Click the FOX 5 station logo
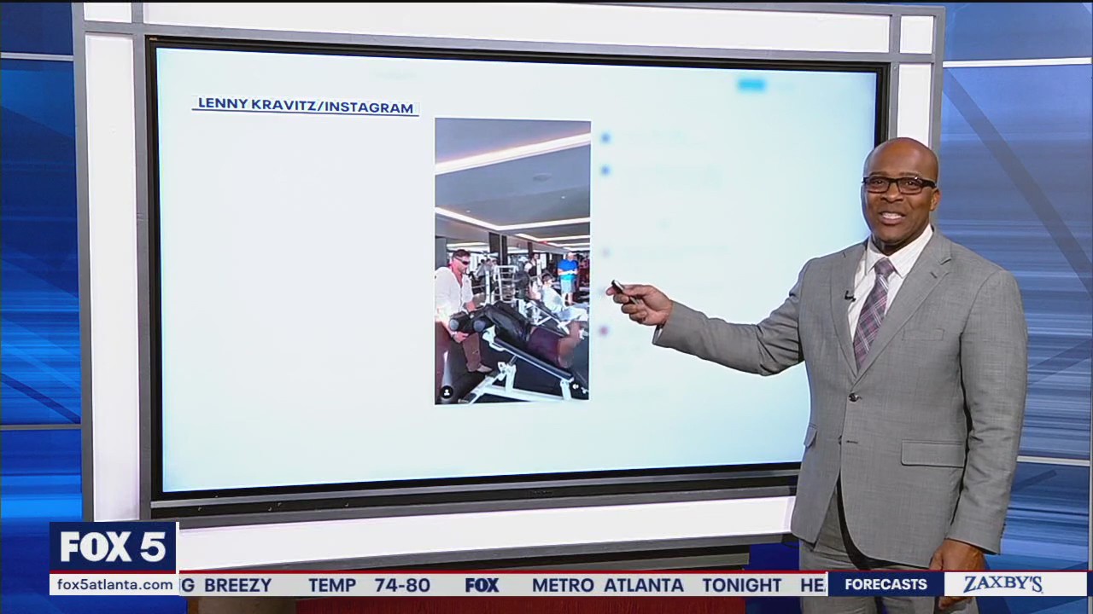This screenshot has height=614, width=1093. coord(113,547)
